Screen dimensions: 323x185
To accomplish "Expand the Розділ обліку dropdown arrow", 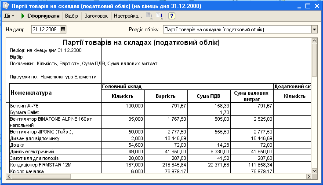I will [x=314, y=30].
